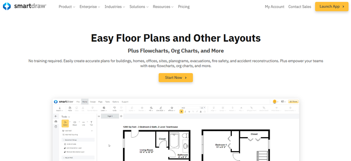Click Contact Sales link

pos(300,7)
